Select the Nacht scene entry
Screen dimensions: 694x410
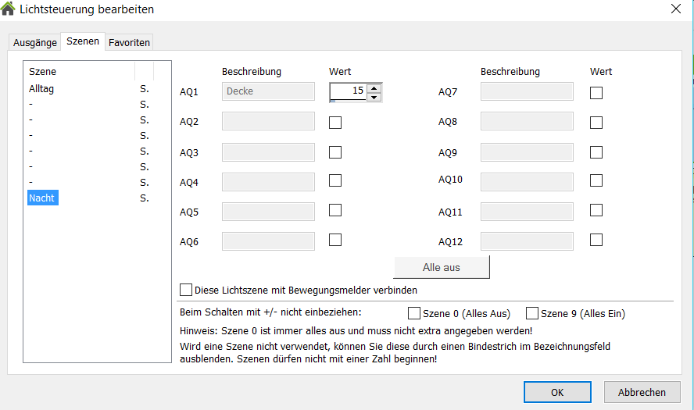click(x=41, y=198)
